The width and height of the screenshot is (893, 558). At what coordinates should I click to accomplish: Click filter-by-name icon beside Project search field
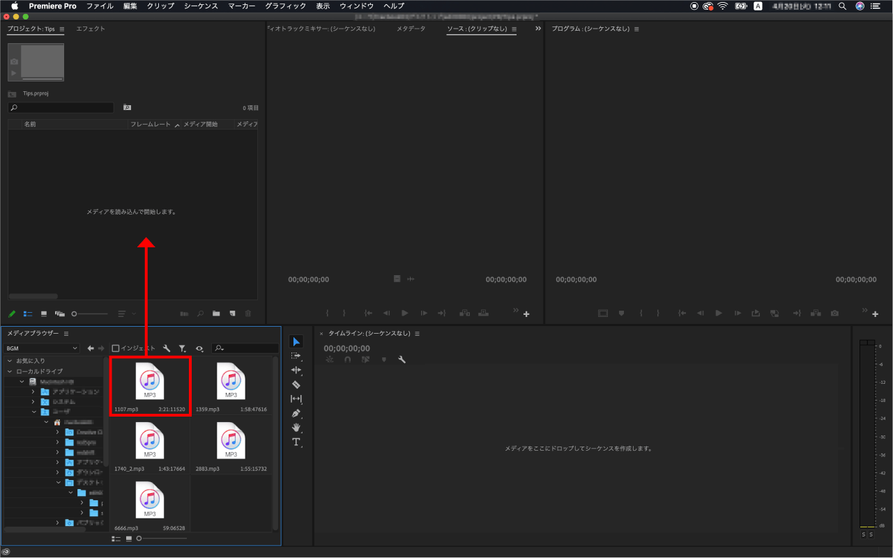127,107
